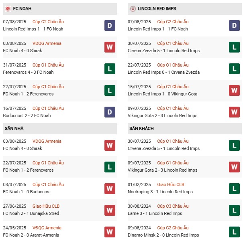Select W badge for FC Noah 2 - 0 Ararat-Armenia
Image resolution: width=243 pixels, height=241 pixels.
110,231
